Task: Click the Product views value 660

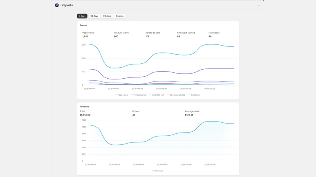Action: [116, 37]
